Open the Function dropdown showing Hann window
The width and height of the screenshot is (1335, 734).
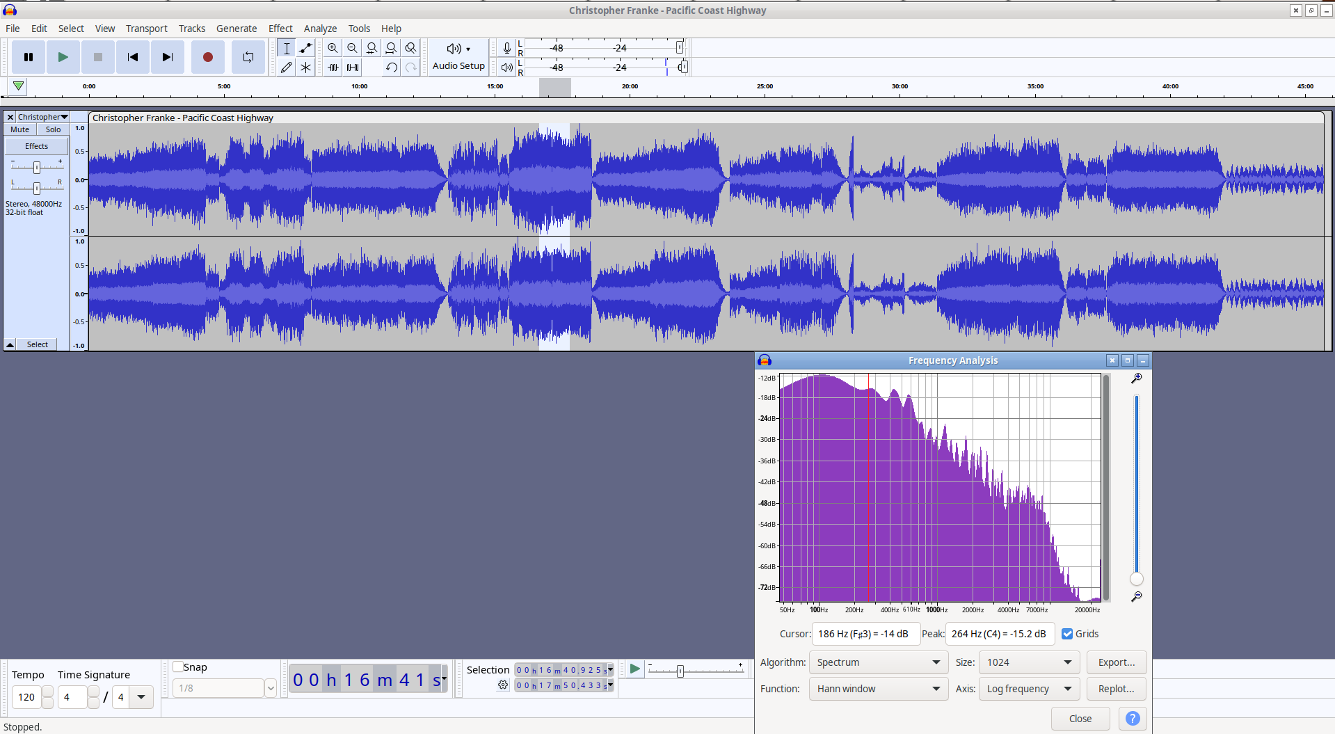pos(879,689)
